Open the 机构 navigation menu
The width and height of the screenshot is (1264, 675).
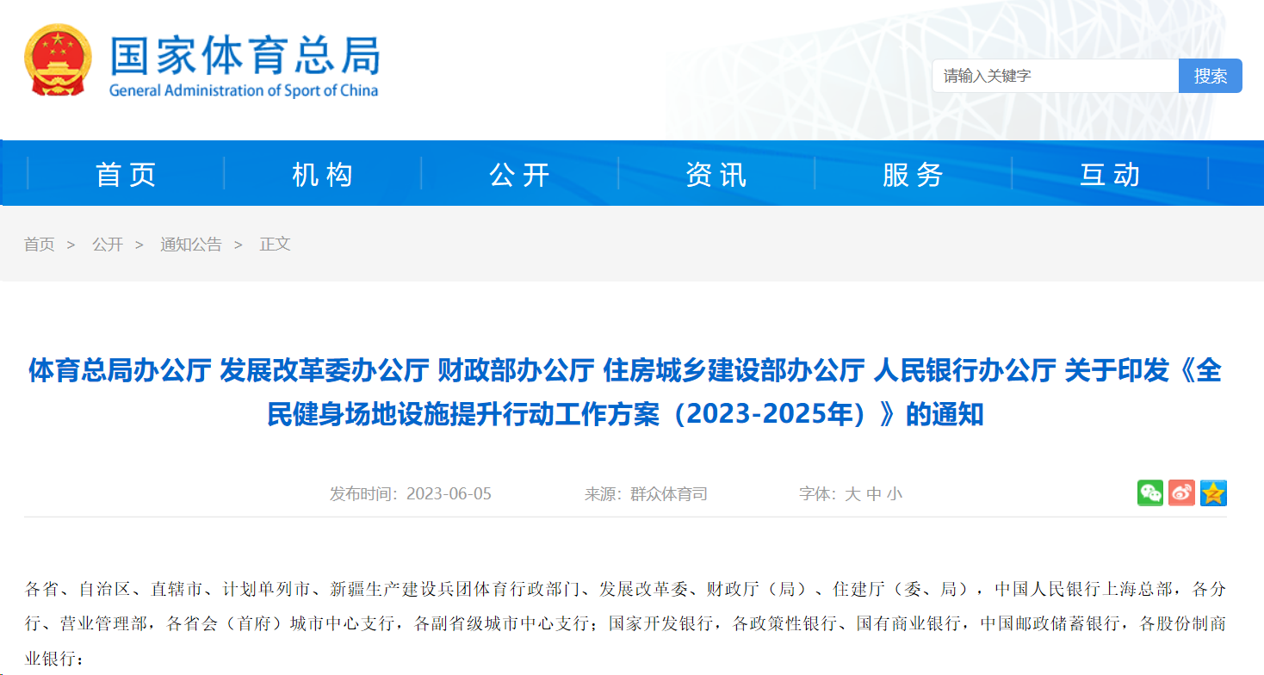click(323, 174)
